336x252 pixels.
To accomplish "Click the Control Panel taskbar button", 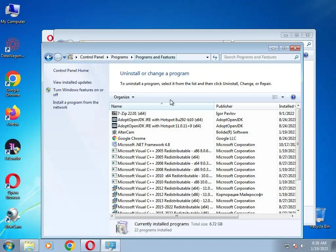I will [x=111, y=245].
